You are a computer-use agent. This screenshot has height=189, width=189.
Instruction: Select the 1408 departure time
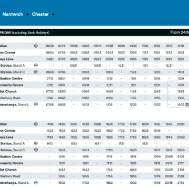pos(50,124)
